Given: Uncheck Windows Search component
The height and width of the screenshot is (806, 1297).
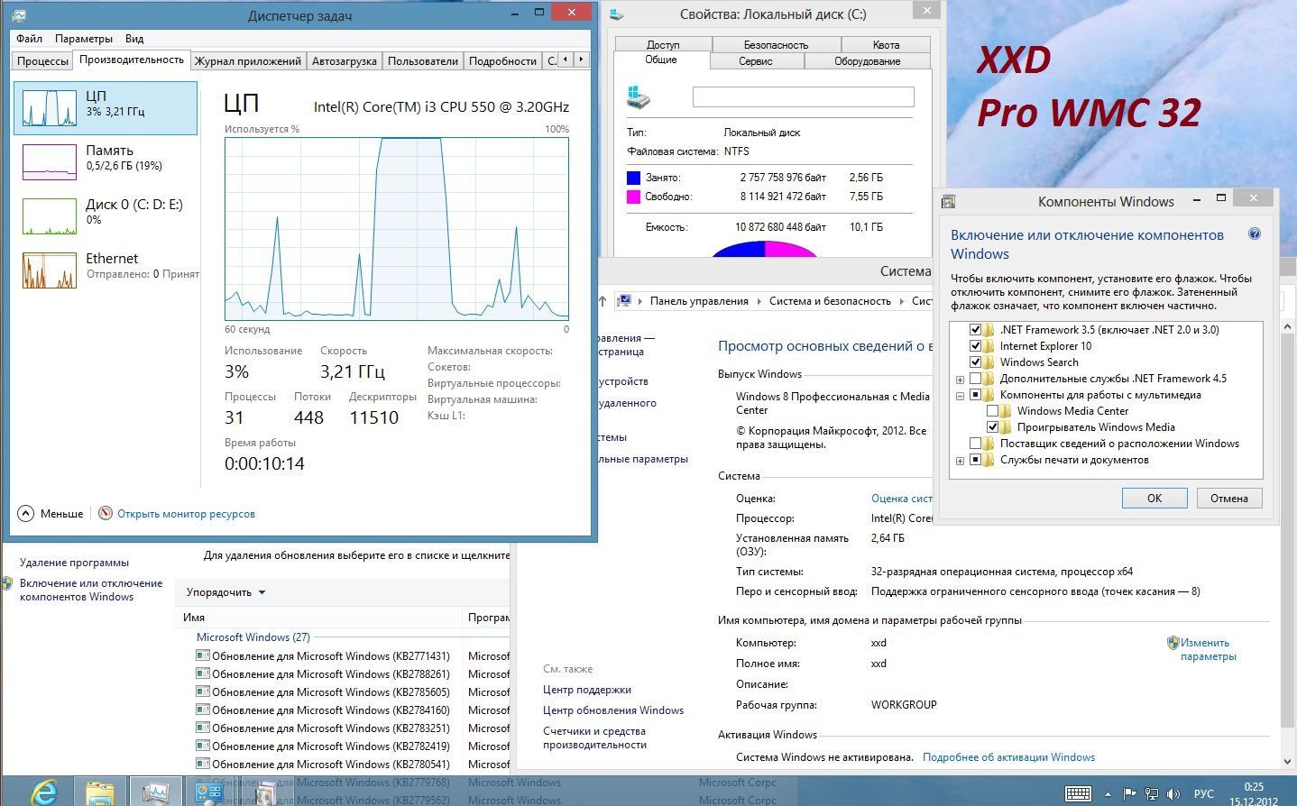Looking at the screenshot, I should (x=975, y=362).
